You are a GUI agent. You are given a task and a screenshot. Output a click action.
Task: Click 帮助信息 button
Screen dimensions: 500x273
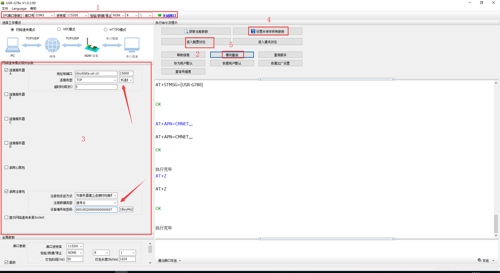pyautogui.click(x=183, y=55)
